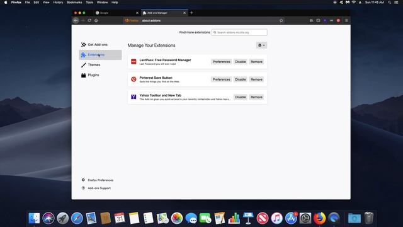Open Spotlight search in the menu bar
The width and height of the screenshot is (403, 227).
[390, 3]
